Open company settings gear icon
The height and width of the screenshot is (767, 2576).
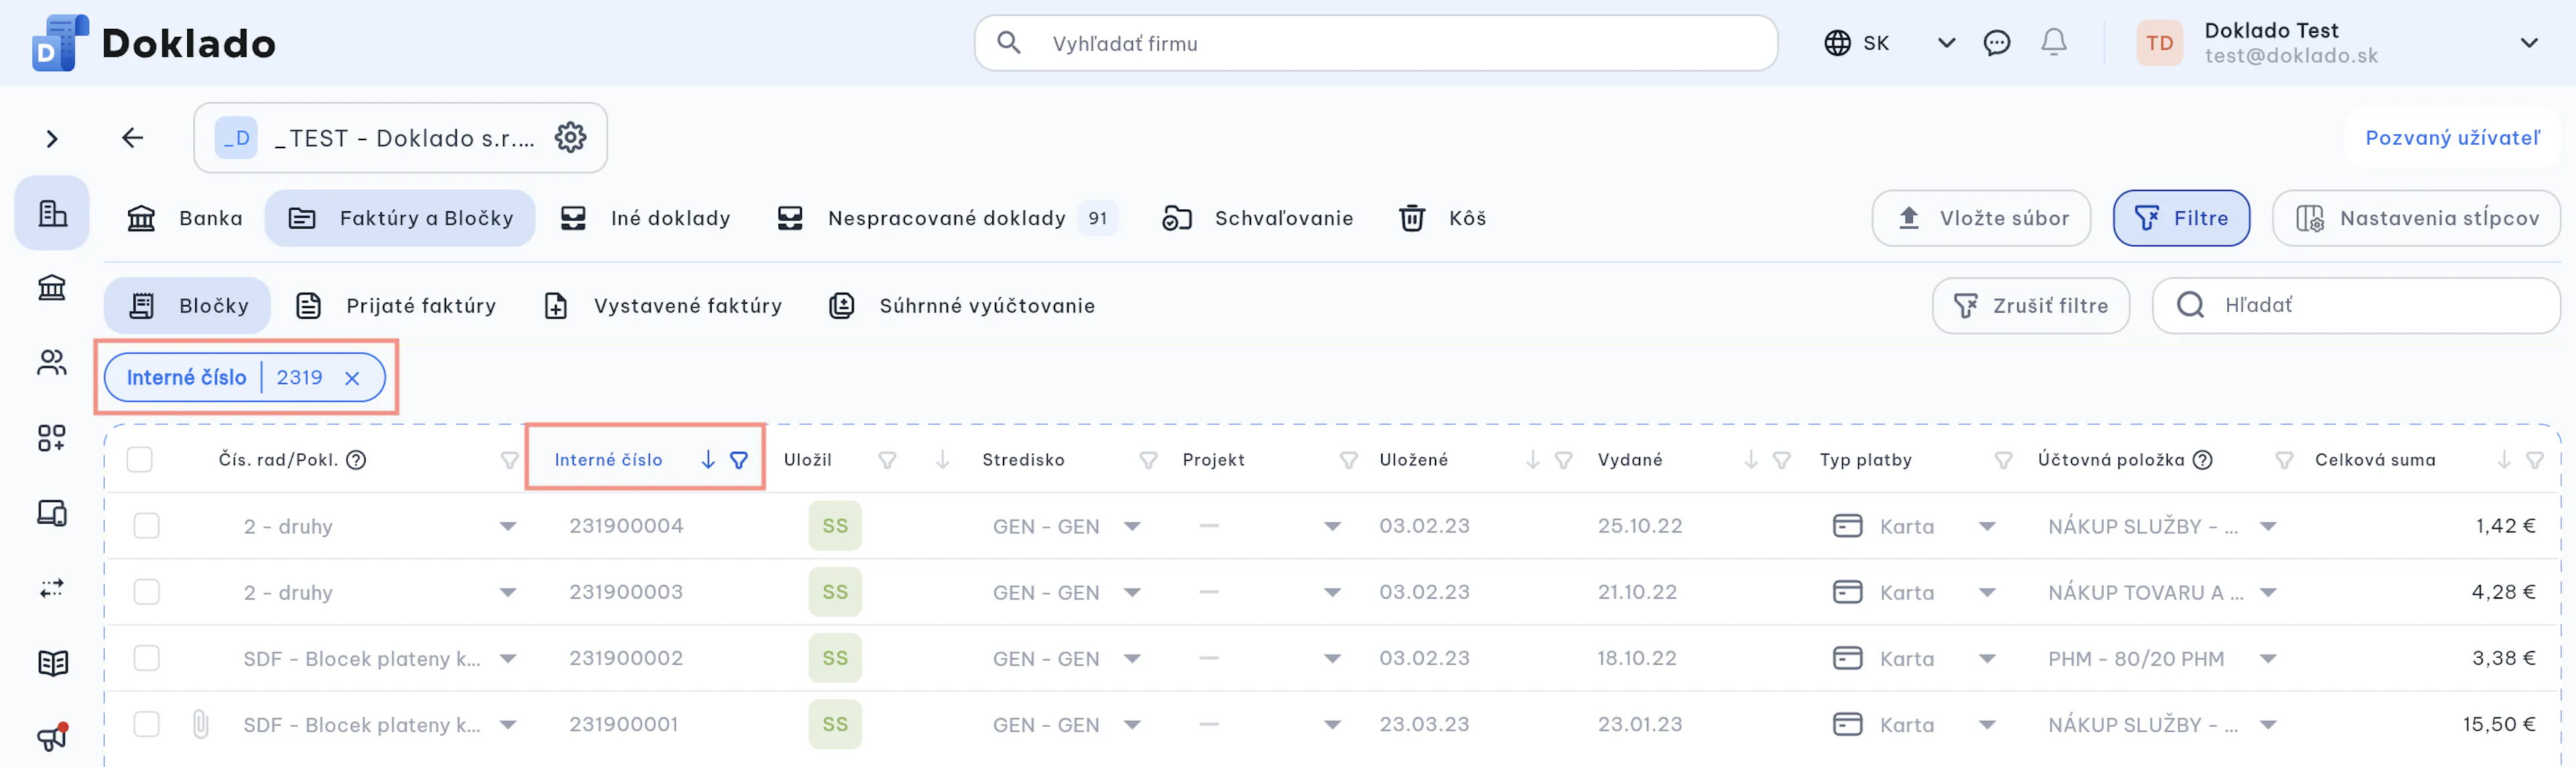(570, 137)
